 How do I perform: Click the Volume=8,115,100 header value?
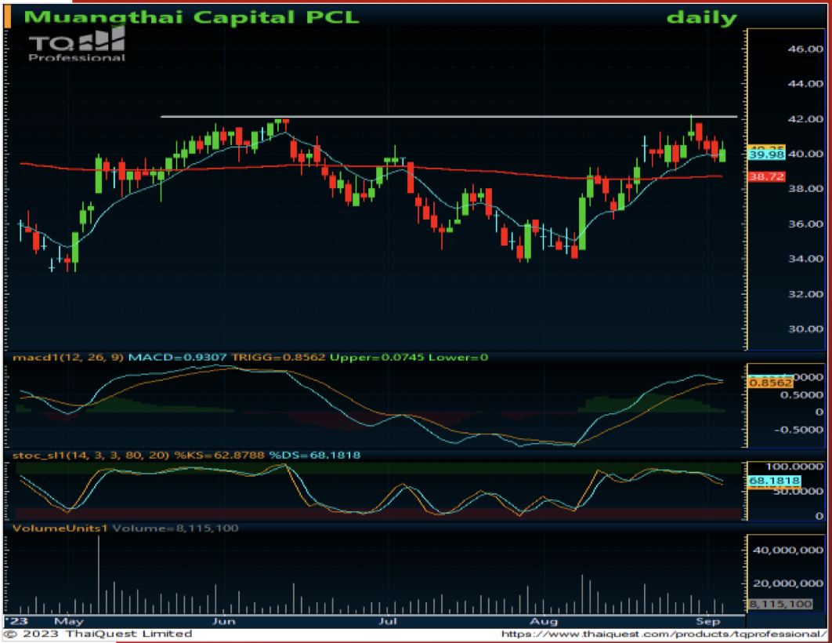pos(175,528)
